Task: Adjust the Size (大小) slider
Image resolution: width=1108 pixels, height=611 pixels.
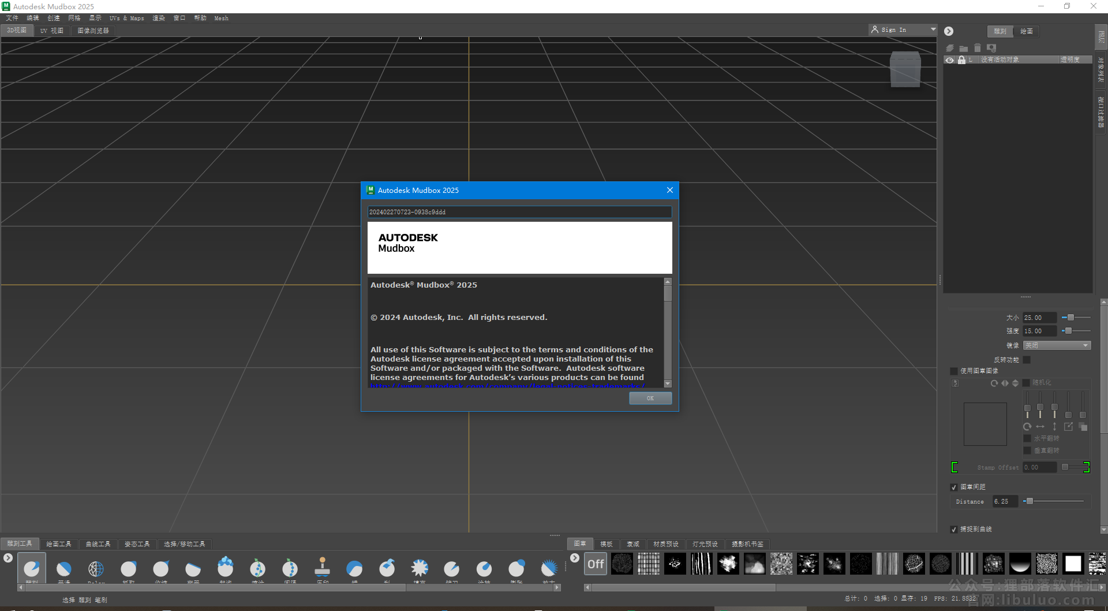Action: (1070, 318)
